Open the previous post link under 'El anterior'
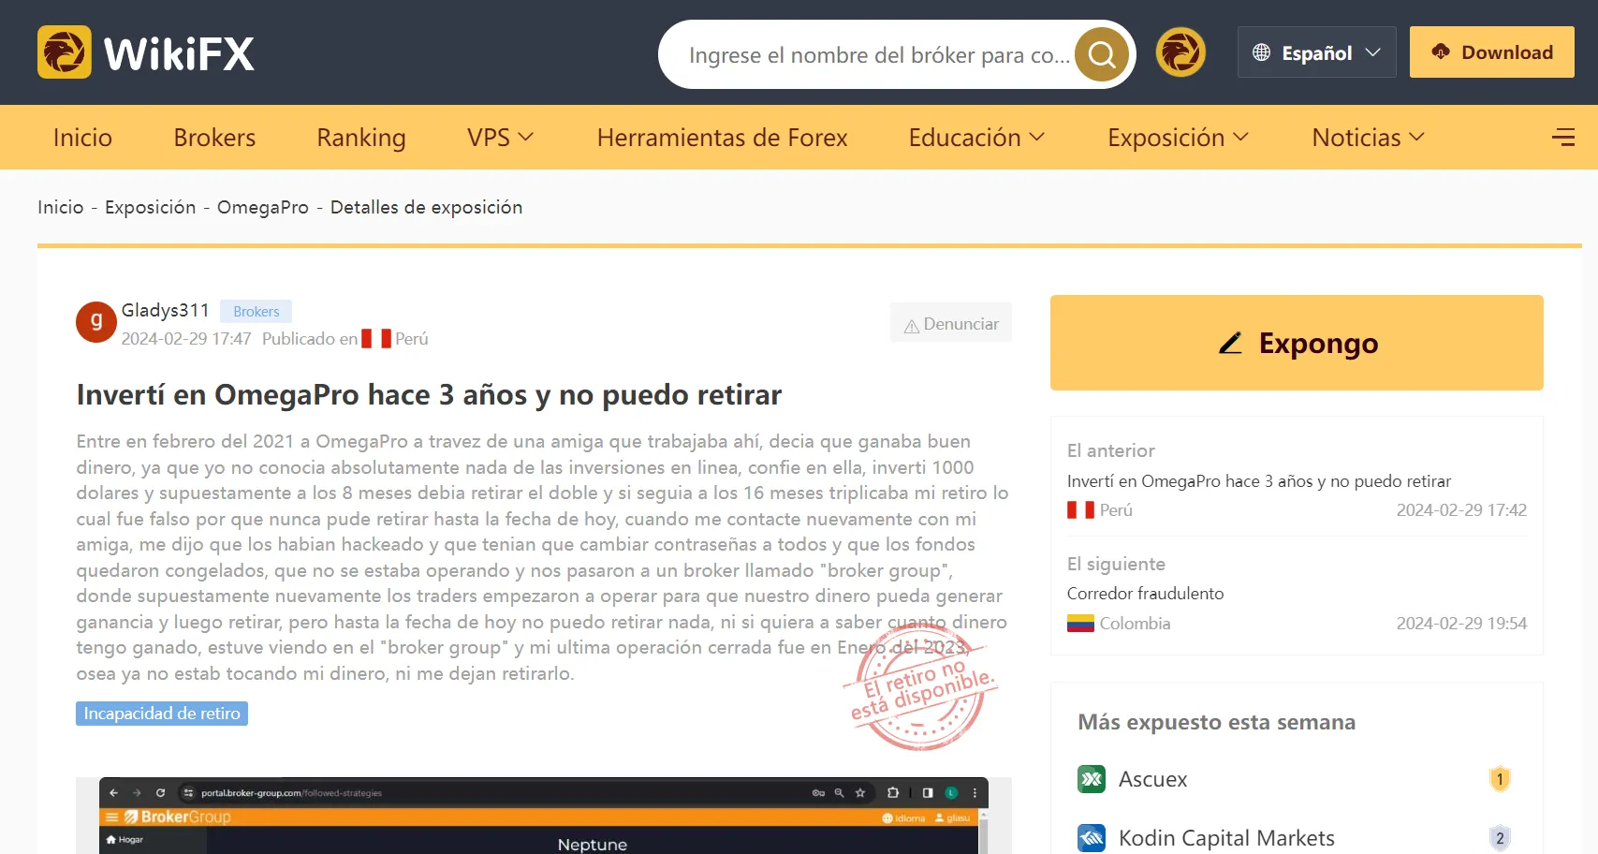This screenshot has width=1598, height=854. pyautogui.click(x=1259, y=481)
